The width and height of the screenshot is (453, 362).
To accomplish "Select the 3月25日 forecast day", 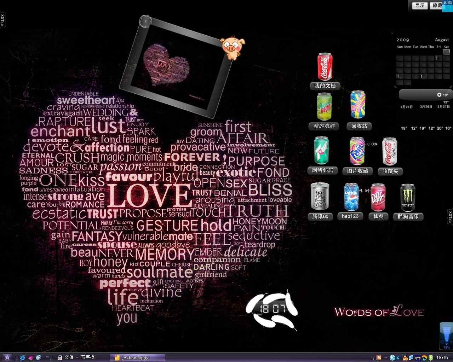I will point(407,107).
